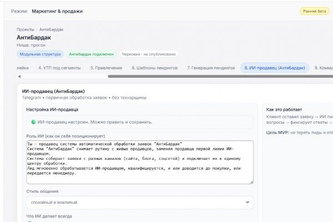Click the green status dot of ИИ-продавец

[33, 122]
